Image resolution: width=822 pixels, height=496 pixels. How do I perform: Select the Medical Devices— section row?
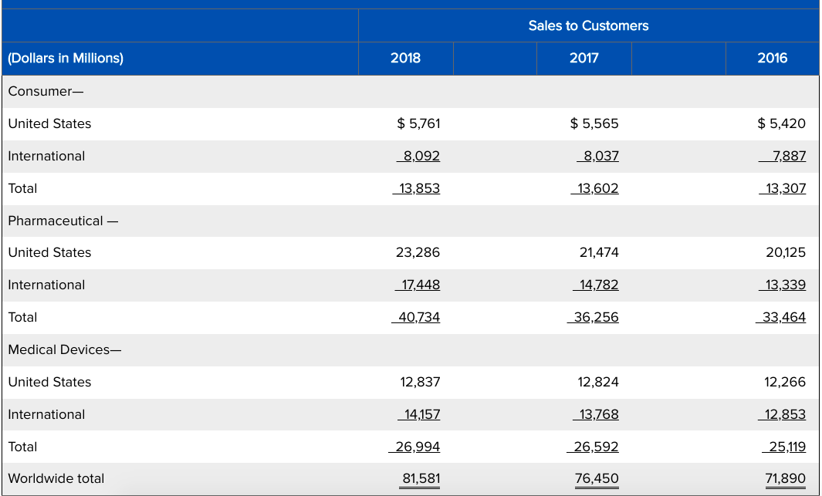click(x=60, y=349)
